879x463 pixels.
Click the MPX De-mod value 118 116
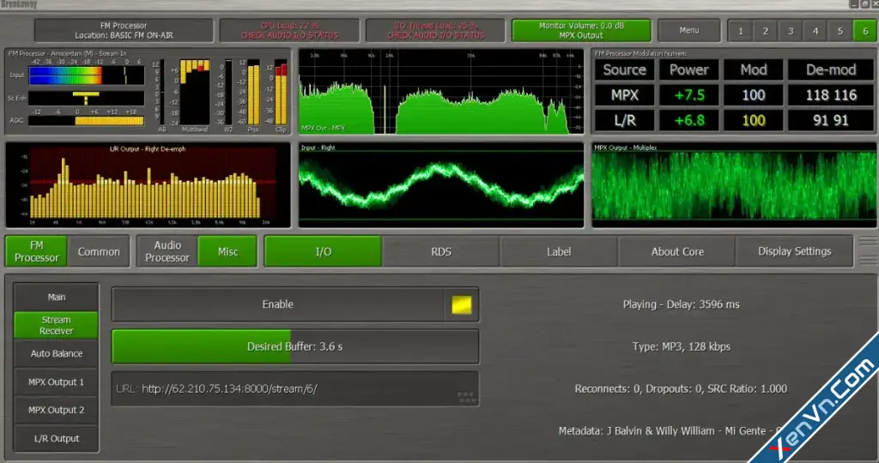(x=831, y=95)
